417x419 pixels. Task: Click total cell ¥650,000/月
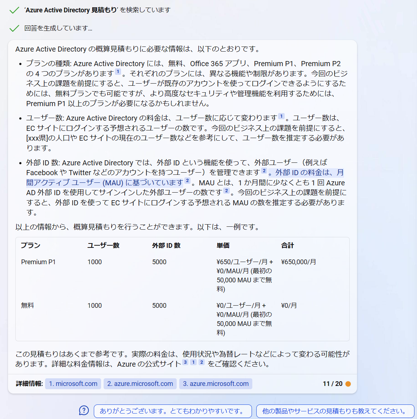pyautogui.click(x=298, y=262)
